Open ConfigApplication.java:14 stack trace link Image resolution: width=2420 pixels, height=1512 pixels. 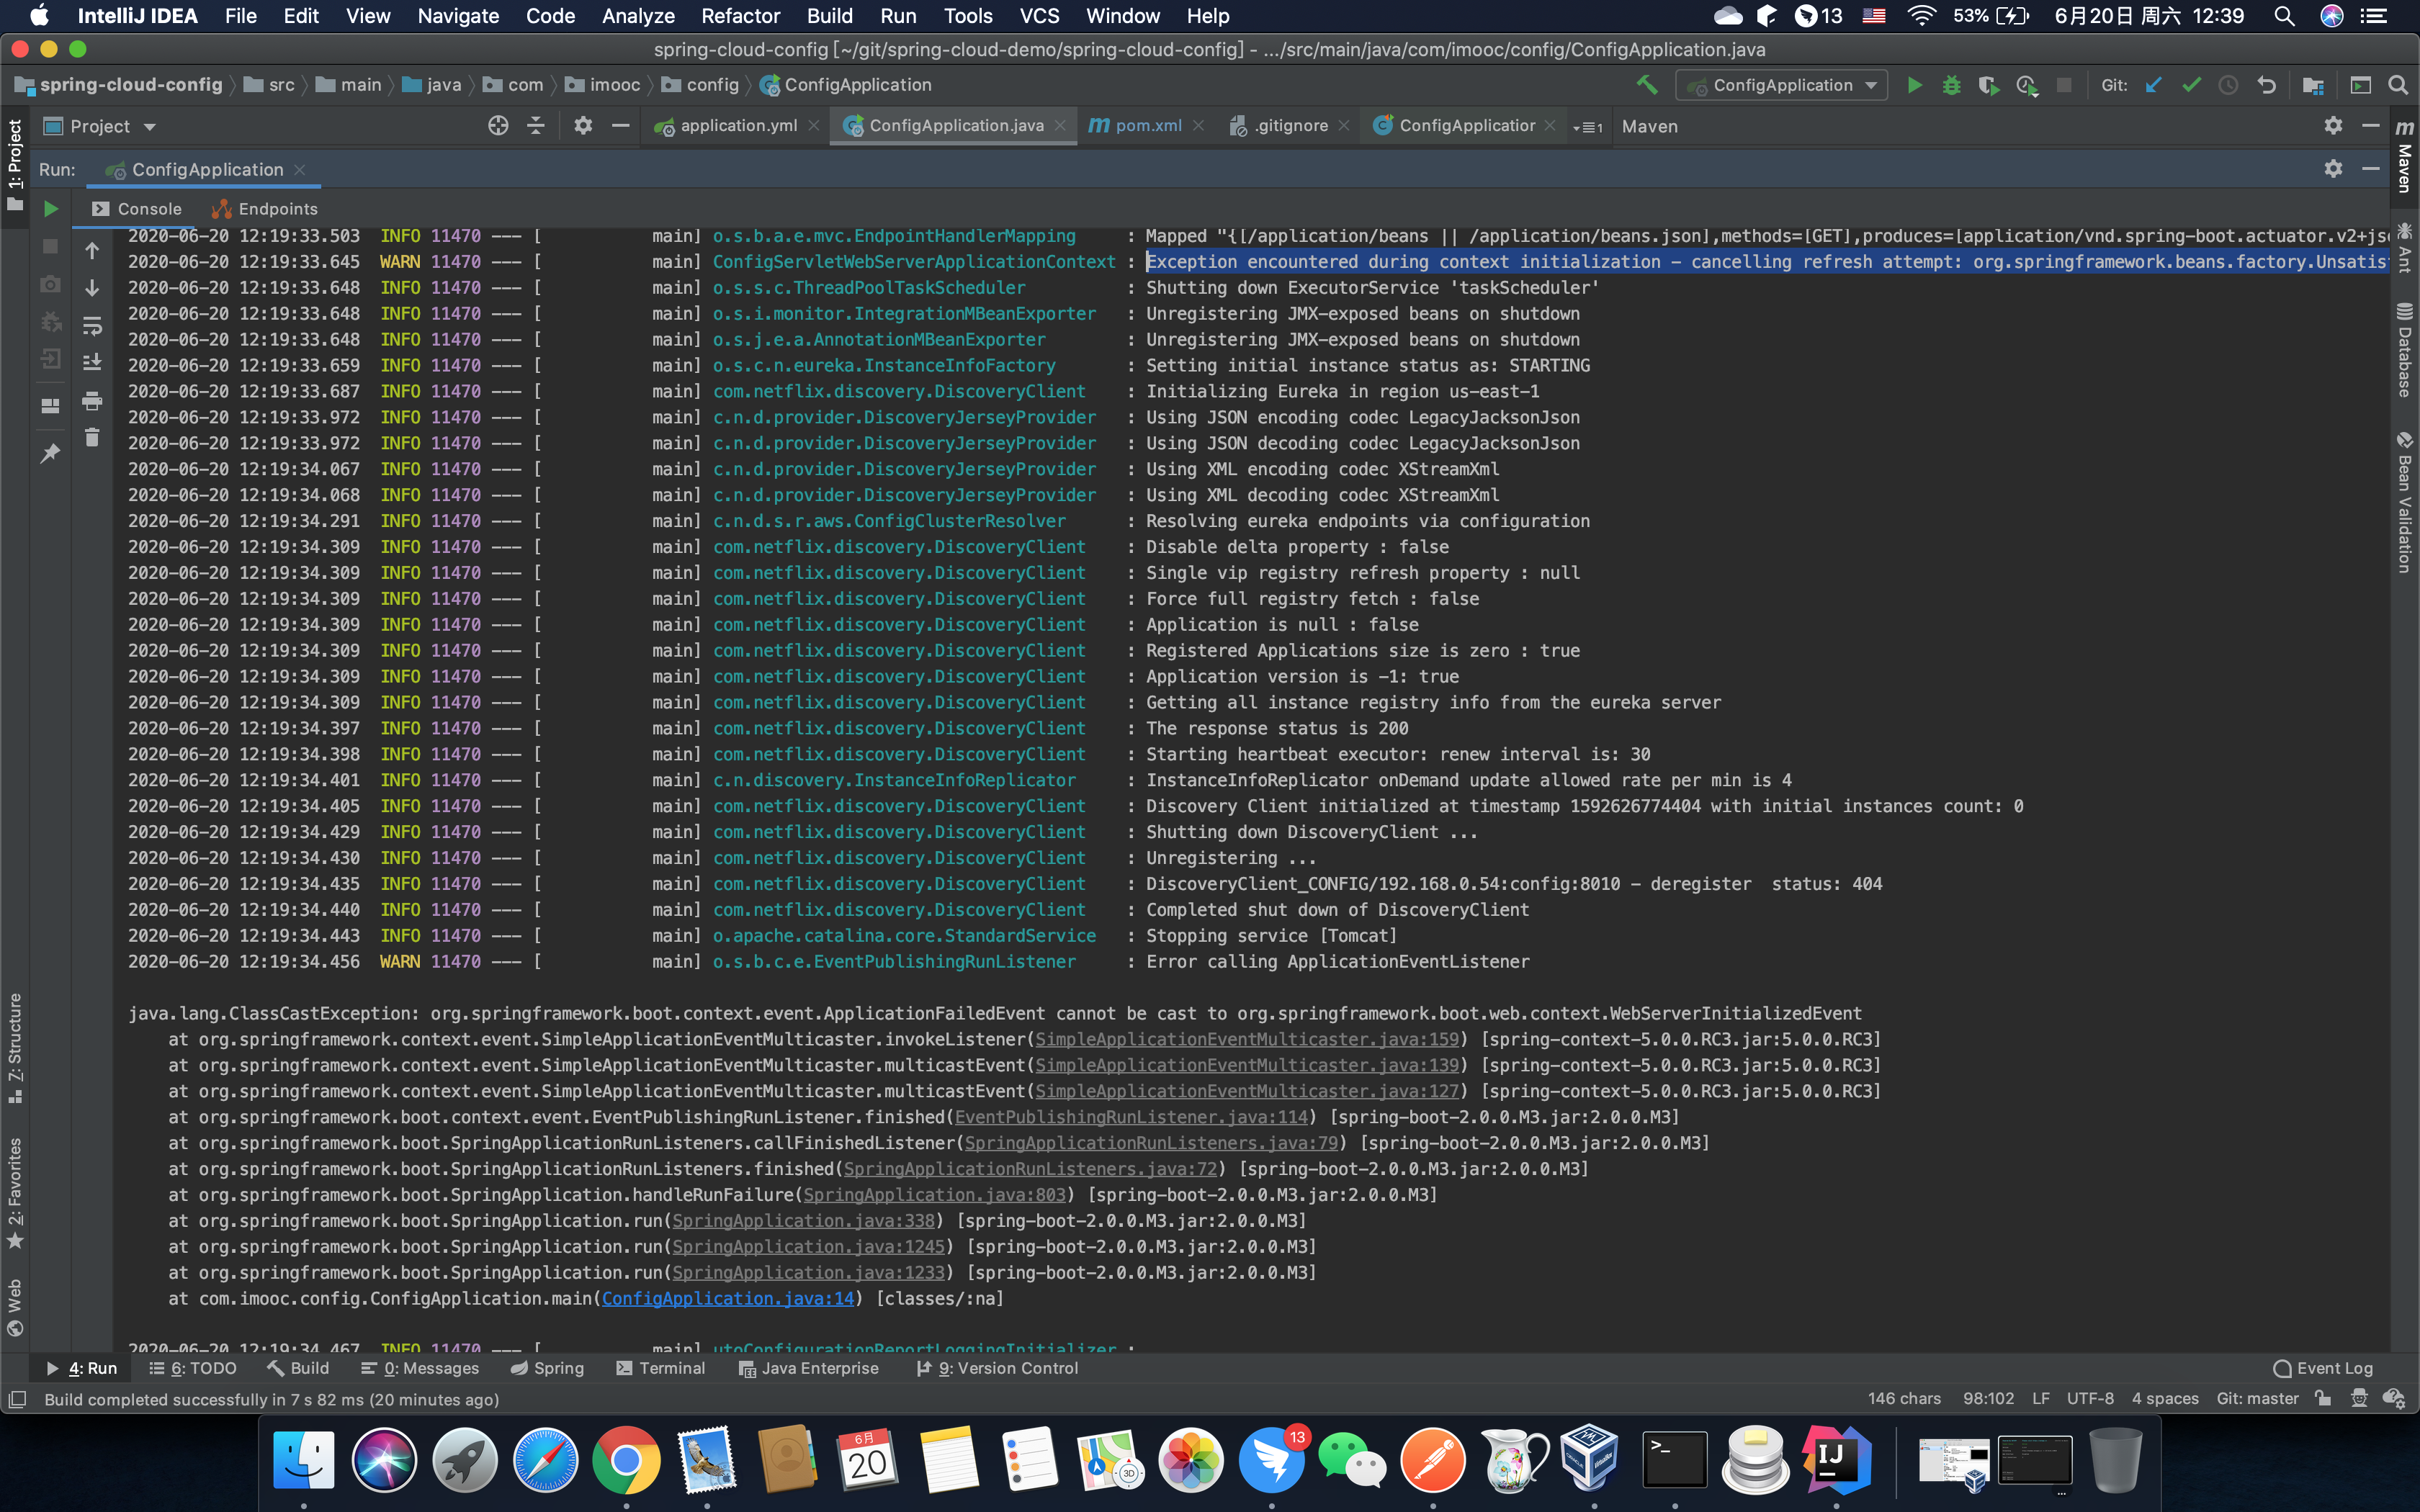(x=727, y=1298)
